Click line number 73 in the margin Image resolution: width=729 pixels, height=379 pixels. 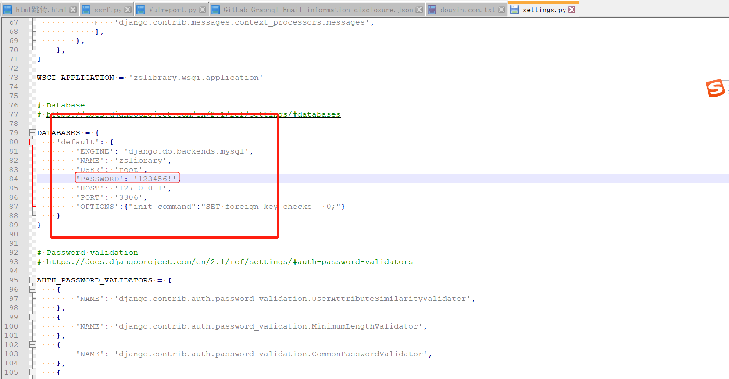(x=14, y=78)
